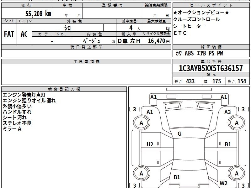Click the front-left tire A circle
Image resolution: width=251 pixels, height=188 pixels.
142,123
